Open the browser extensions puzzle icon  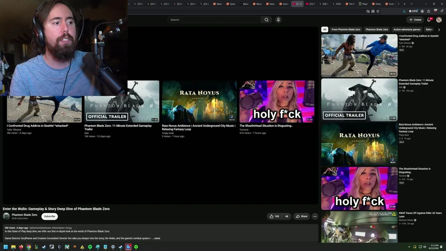tap(429, 11)
